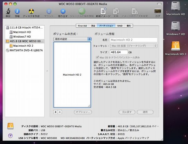Click the Verify microscope toolbar icon
The height and width of the screenshot is (144, 188).
coord(8,11)
